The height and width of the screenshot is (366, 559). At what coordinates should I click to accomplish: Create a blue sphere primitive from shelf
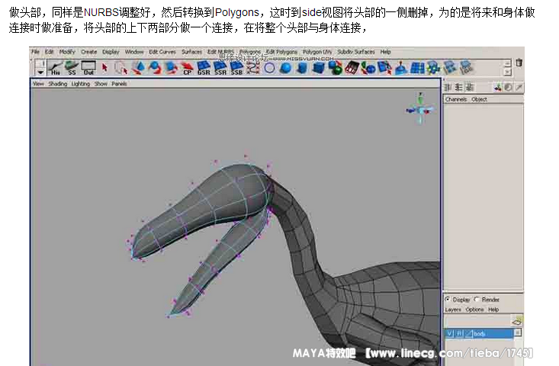coord(285,68)
